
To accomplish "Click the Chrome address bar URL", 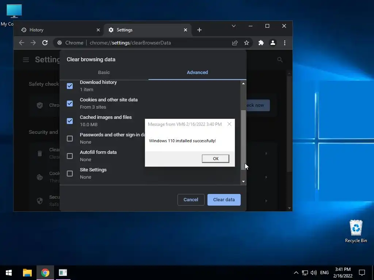I will tap(130, 43).
